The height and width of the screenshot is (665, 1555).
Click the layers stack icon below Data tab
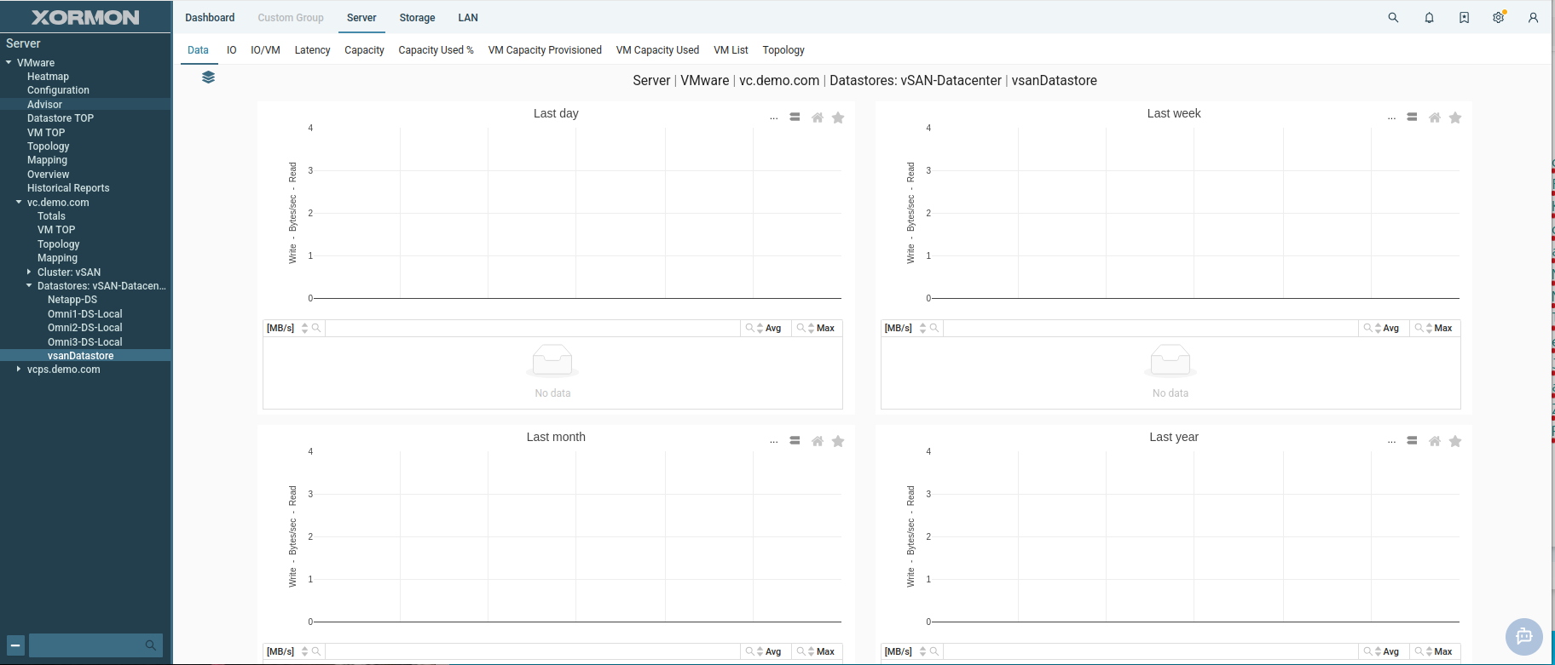tap(208, 77)
